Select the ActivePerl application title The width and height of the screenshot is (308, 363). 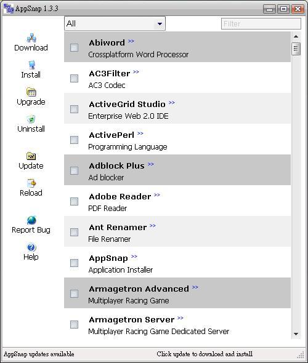pos(111,135)
